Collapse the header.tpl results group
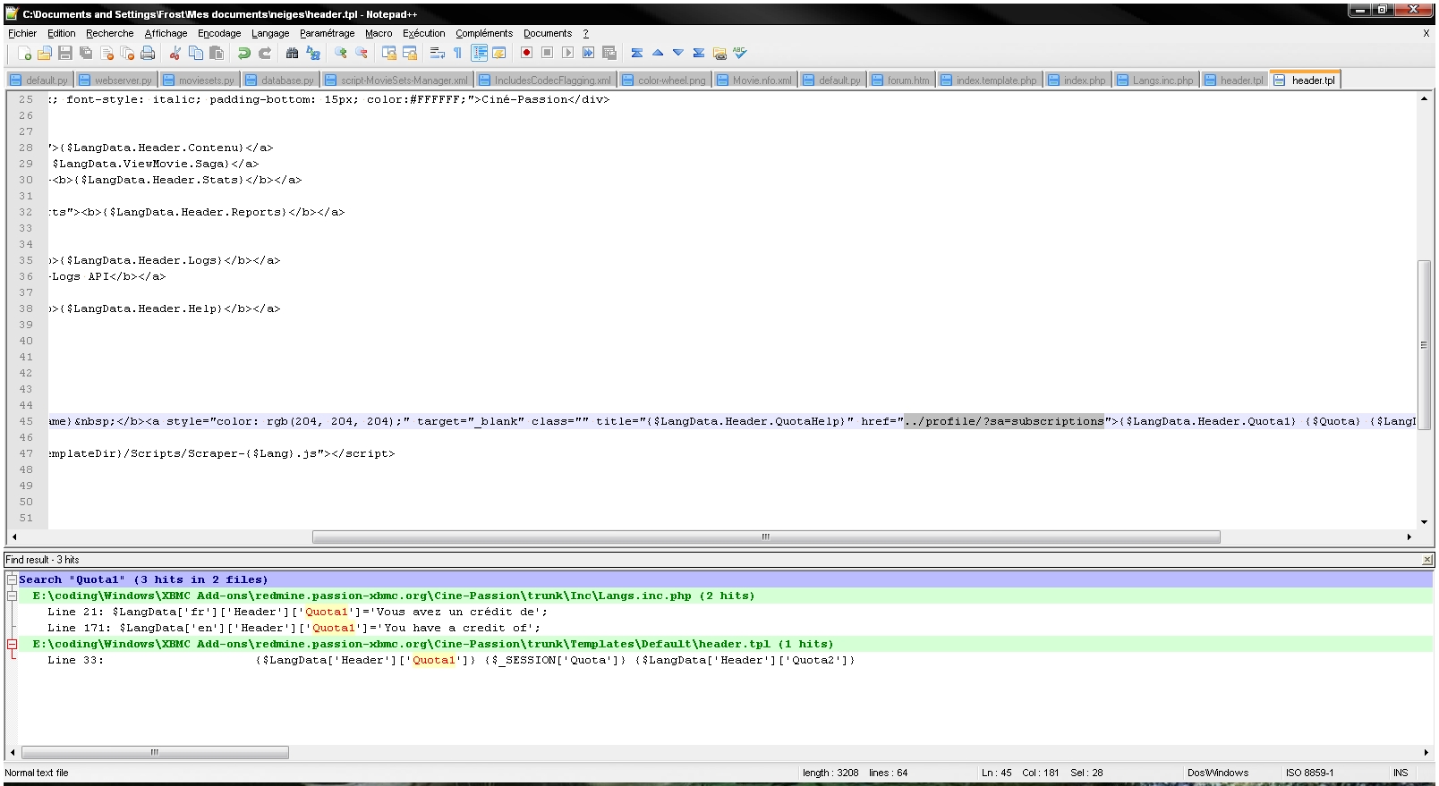Screen dimensions: 1439x786 pyautogui.click(x=12, y=644)
